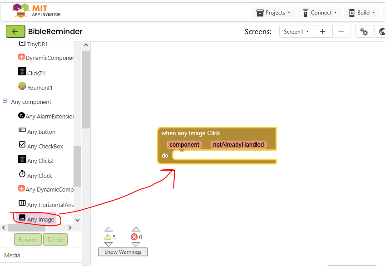Click the green back arrow button
The image size is (385, 266).
click(15, 31)
